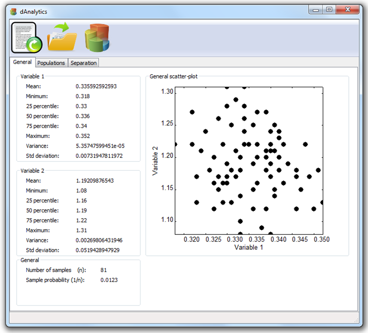Maximize the dAnalytics window
368x333 pixels.
click(329, 9)
